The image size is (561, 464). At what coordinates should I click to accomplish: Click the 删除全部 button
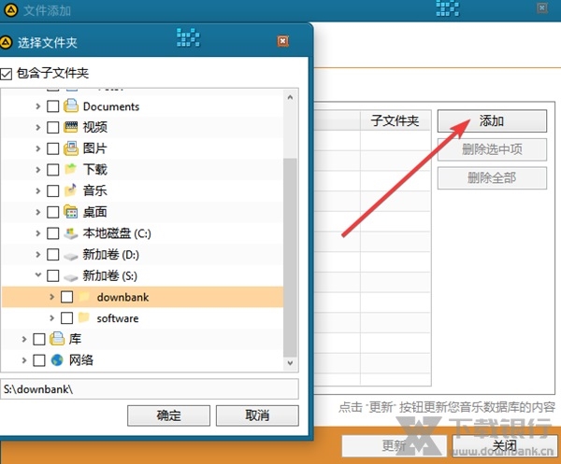pos(492,177)
